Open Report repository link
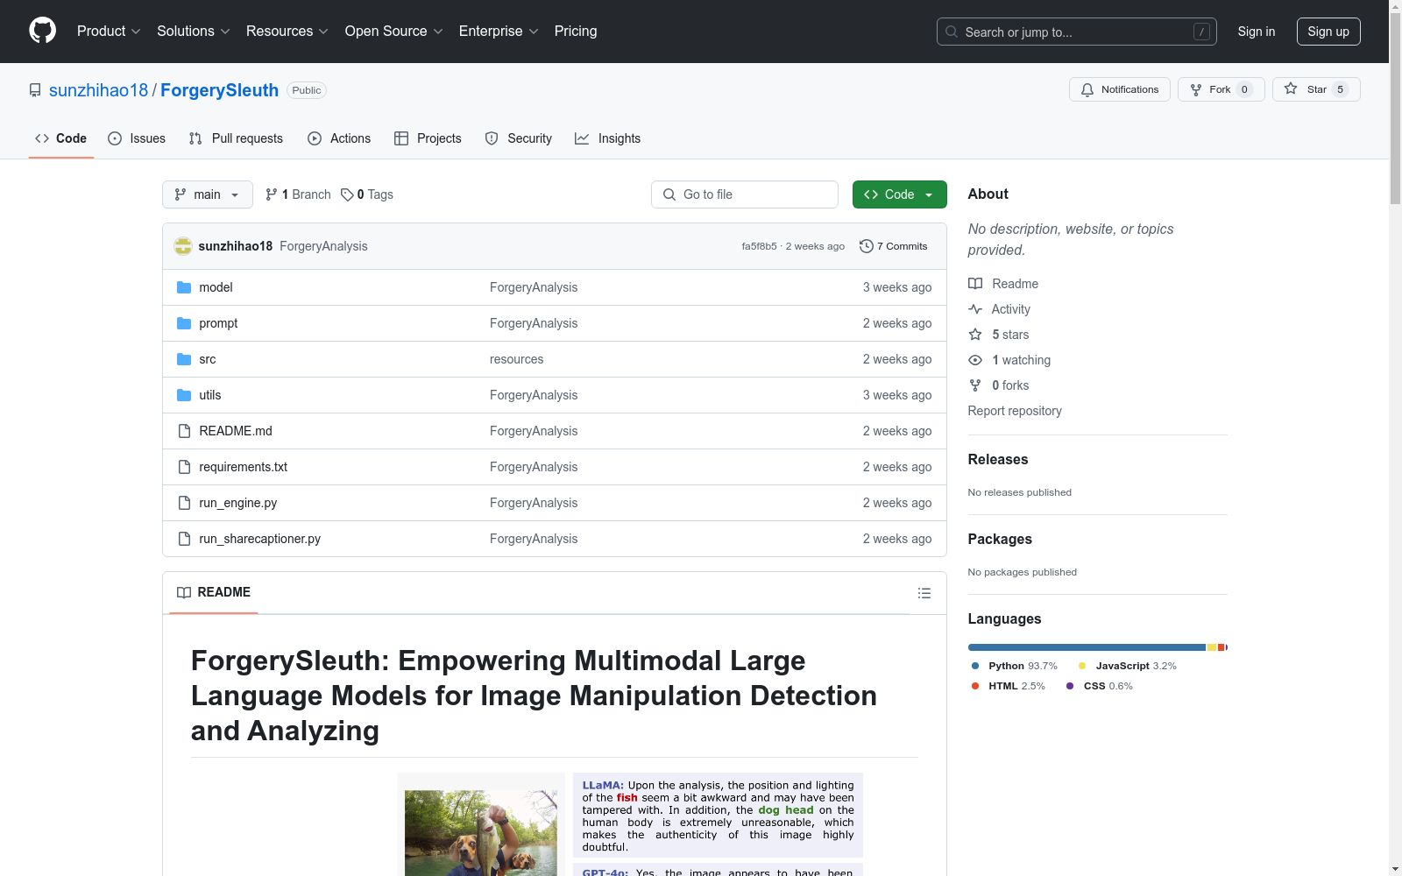The width and height of the screenshot is (1402, 876). (x=1015, y=411)
